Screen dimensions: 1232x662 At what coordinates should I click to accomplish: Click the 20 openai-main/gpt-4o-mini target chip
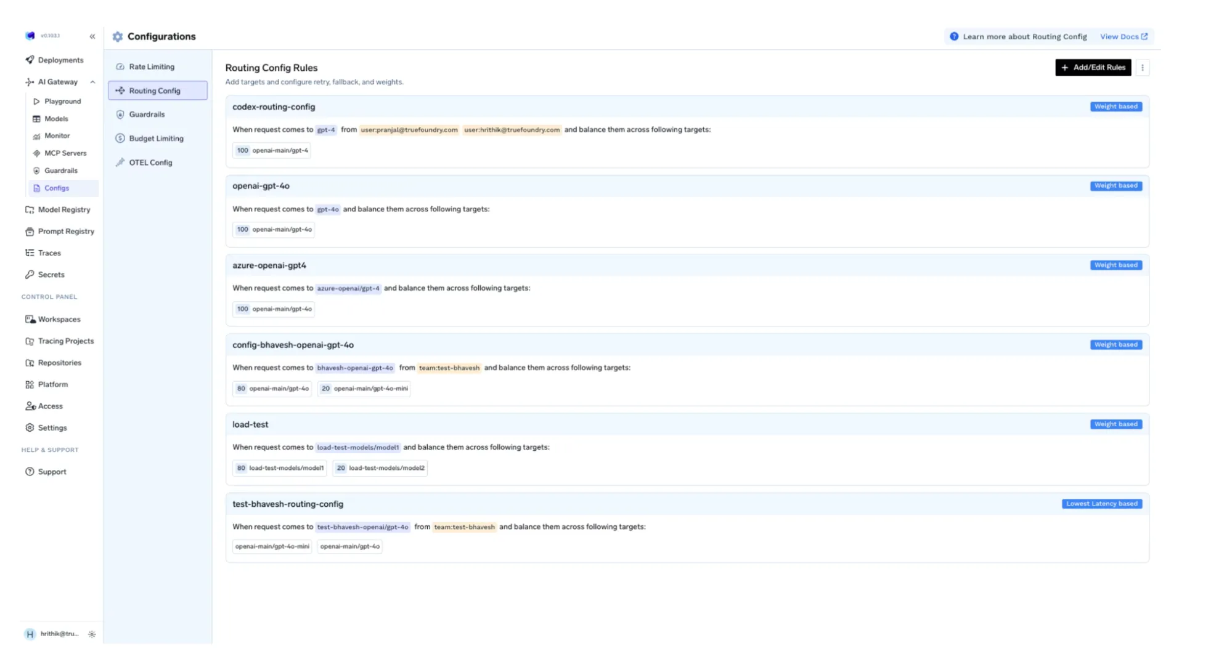pos(364,389)
